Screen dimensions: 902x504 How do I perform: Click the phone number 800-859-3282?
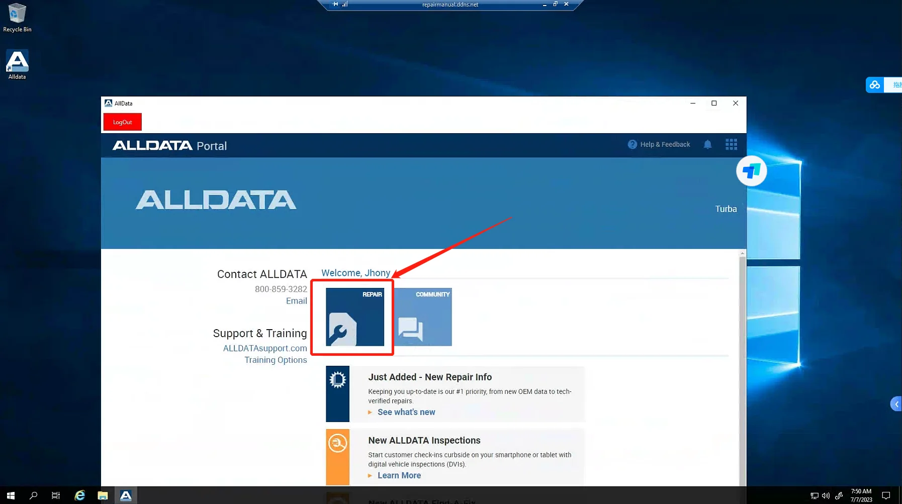(x=281, y=289)
